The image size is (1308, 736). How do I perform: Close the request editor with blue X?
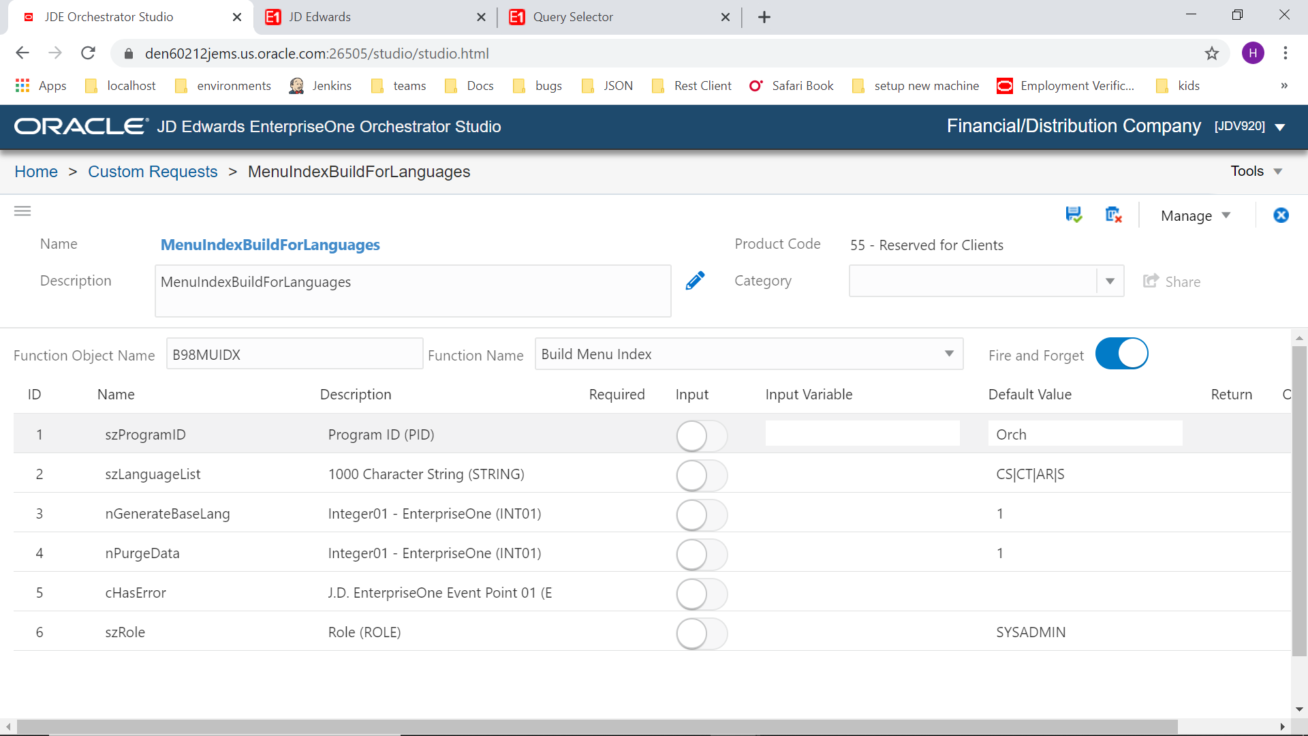click(x=1281, y=215)
